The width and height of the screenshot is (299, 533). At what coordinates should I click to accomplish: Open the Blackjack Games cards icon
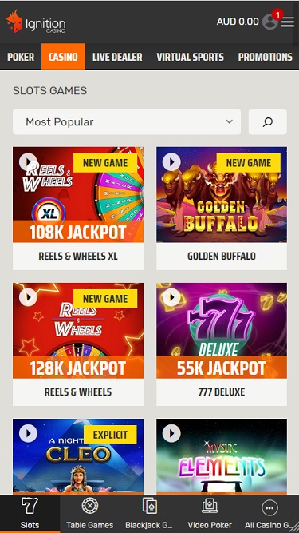[x=149, y=507]
